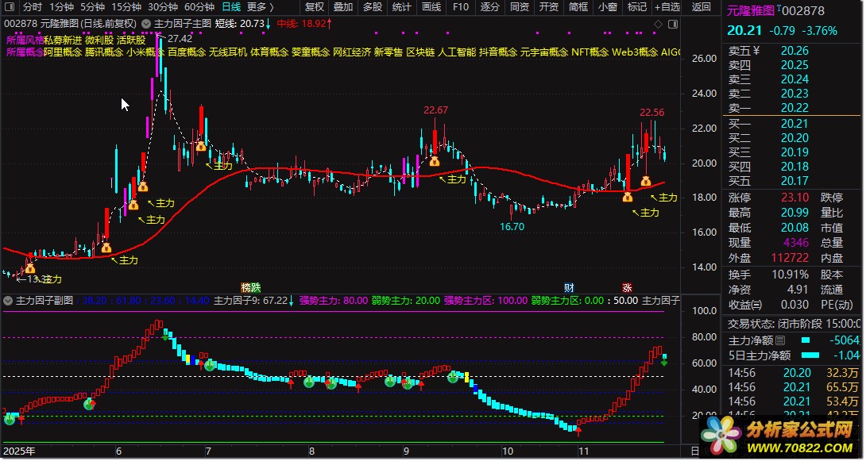
Task: Click the 5日主力净额 cyan bar
Action: click(x=810, y=355)
